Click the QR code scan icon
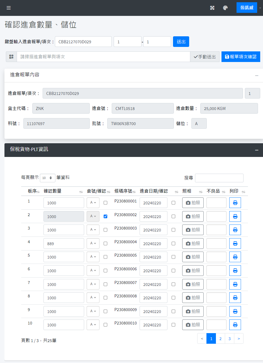The width and height of the screenshot is (263, 363). [x=11, y=57]
